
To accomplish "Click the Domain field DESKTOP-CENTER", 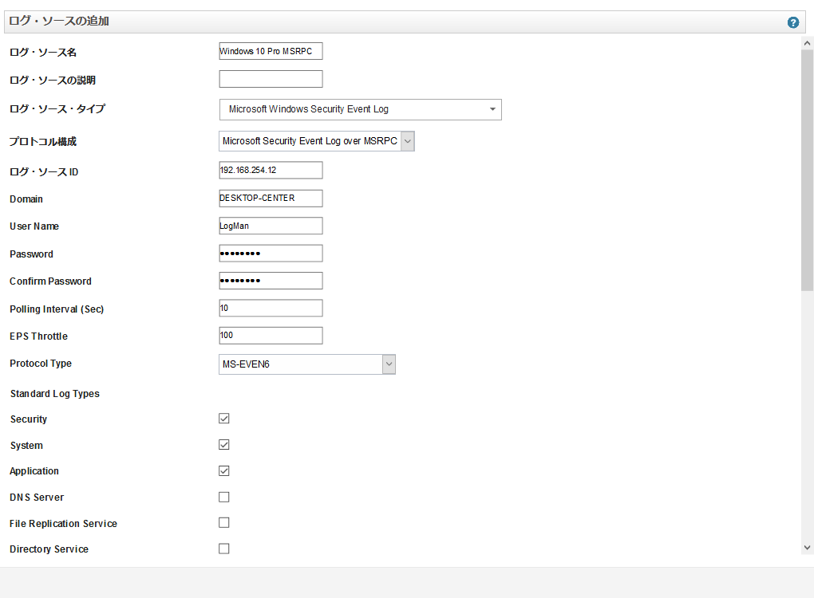I will pyautogui.click(x=271, y=198).
